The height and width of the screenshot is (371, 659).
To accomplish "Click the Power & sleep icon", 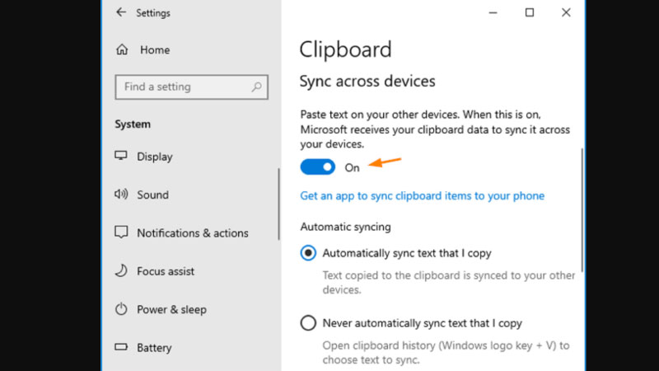I will pyautogui.click(x=122, y=309).
